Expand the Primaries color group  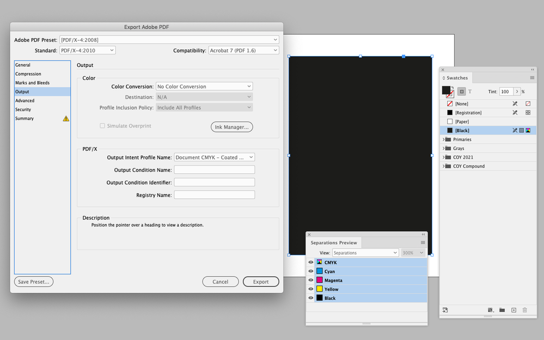443,139
